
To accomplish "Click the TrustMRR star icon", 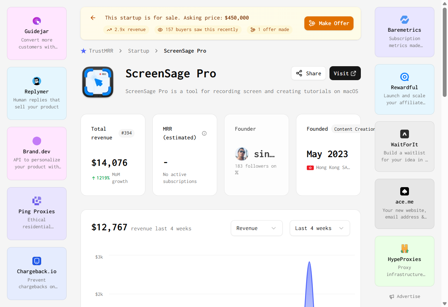I will pyautogui.click(x=83, y=51).
